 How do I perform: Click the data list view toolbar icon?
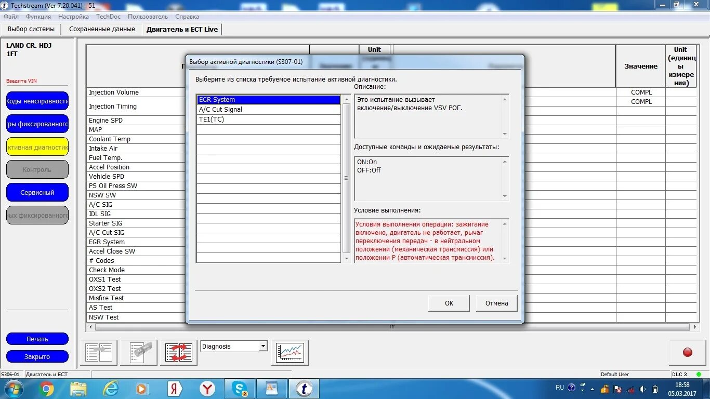click(x=98, y=353)
